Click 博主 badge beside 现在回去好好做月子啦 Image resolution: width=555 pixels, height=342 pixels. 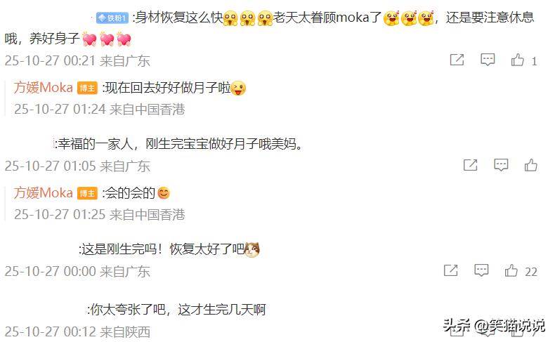(x=87, y=88)
